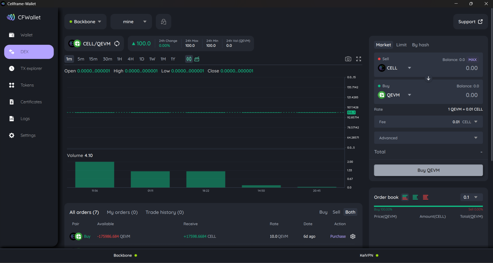
Task: Click the Buy amount 0.00 field
Action: click(472, 95)
